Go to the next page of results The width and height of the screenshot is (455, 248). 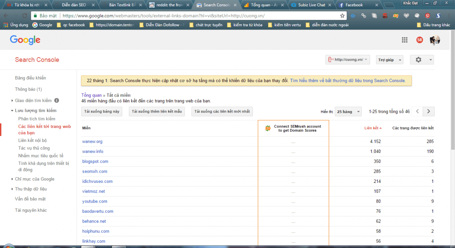tap(428, 111)
